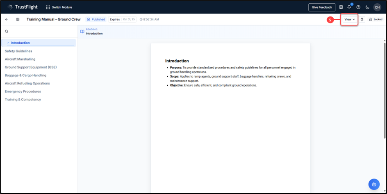Click the clipboard checklist icon
The image size is (387, 194).
(x=362, y=19)
